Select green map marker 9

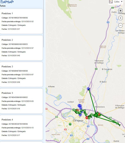coord(114,121)
